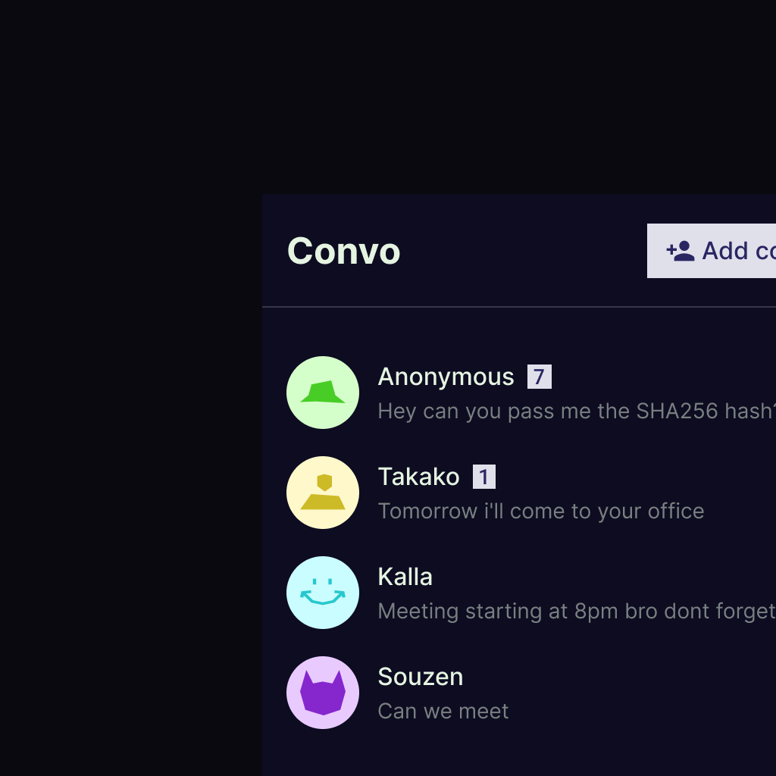This screenshot has width=776, height=776.
Task: Open the Takako conversation name
Action: tap(418, 477)
